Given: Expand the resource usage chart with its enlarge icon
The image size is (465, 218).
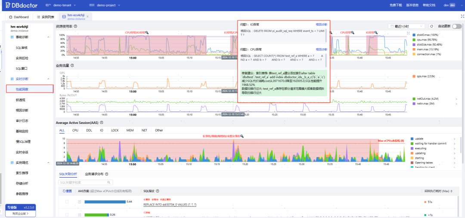Looking at the screenshot, I should [x=408, y=33].
